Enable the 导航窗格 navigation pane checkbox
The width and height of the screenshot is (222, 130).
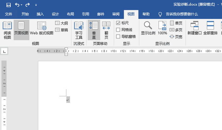click(x=118, y=37)
